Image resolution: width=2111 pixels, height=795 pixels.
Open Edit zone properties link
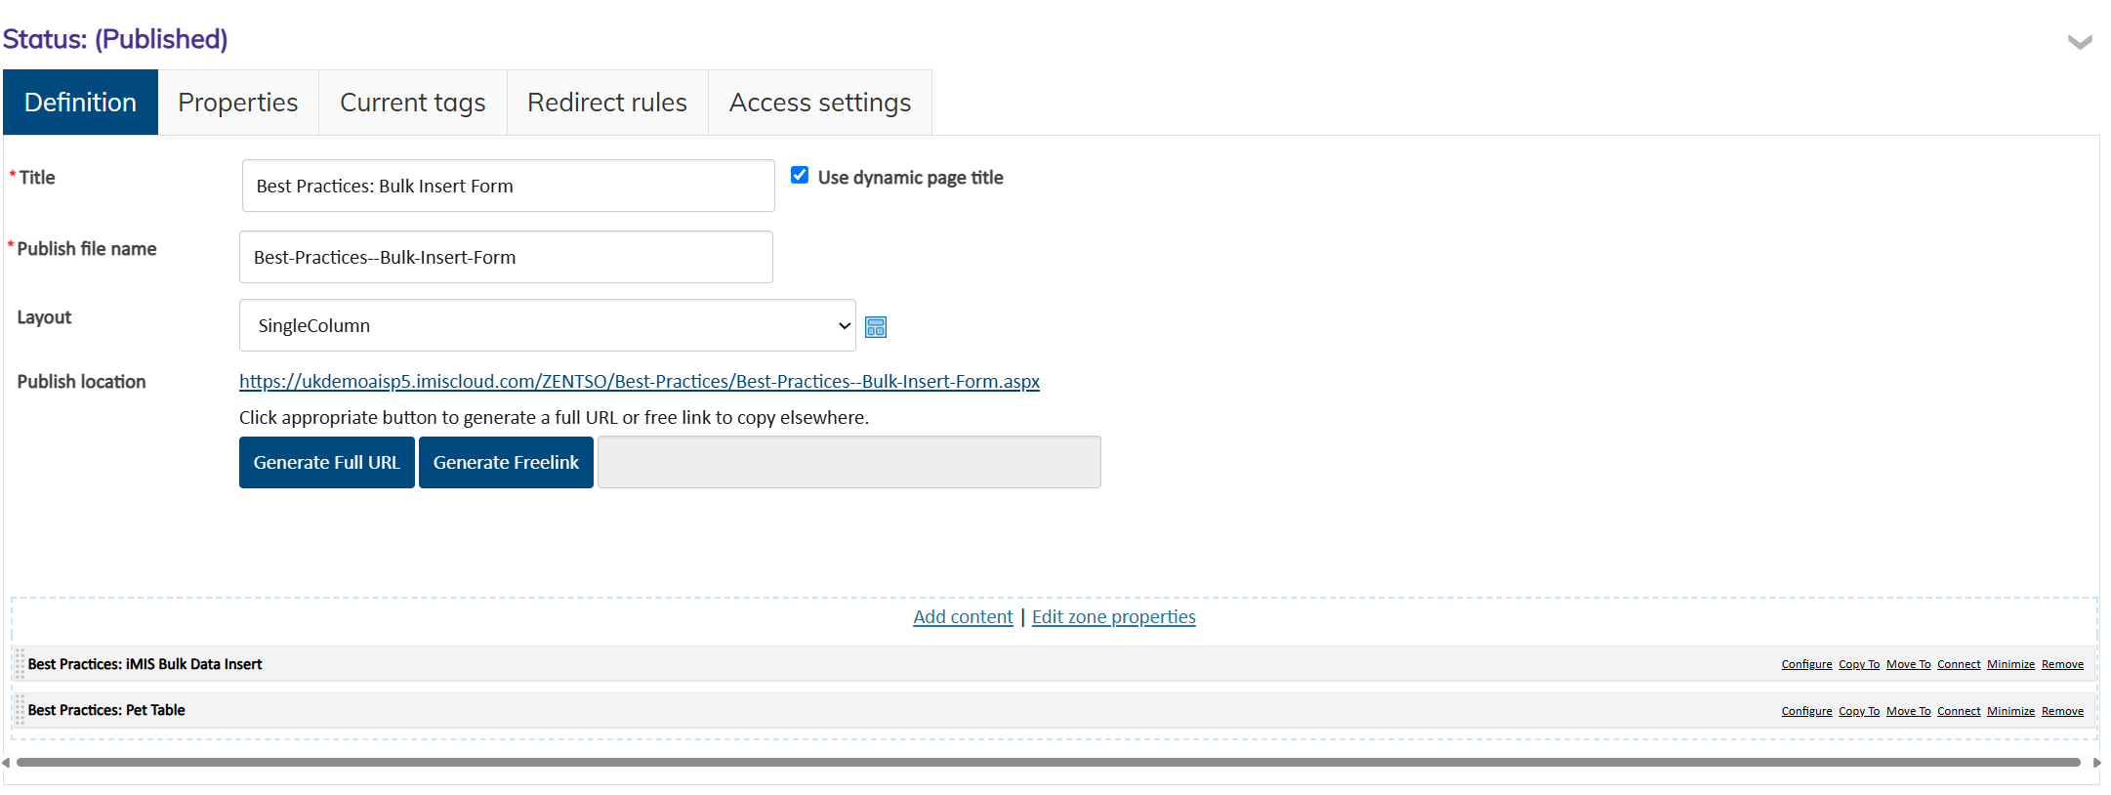tap(1113, 617)
